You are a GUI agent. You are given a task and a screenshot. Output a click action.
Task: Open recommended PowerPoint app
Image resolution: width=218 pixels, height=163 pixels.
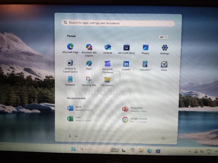134,109
